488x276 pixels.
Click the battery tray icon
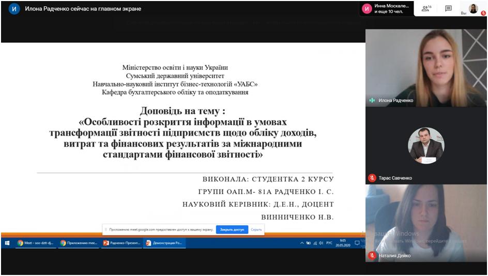pyautogui.click(x=309, y=243)
